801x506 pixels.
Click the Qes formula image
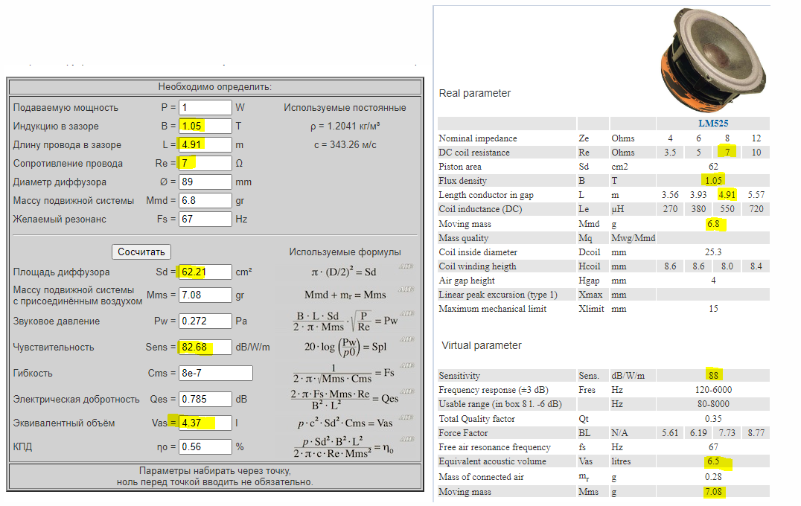(345, 400)
